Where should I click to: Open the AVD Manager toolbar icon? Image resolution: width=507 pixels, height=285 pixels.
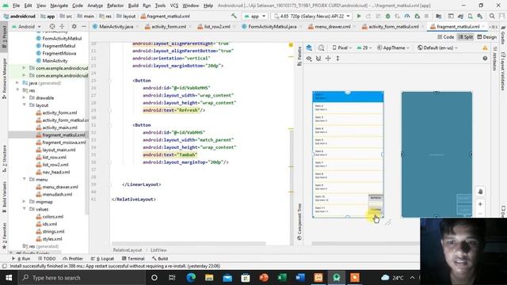click(x=470, y=16)
